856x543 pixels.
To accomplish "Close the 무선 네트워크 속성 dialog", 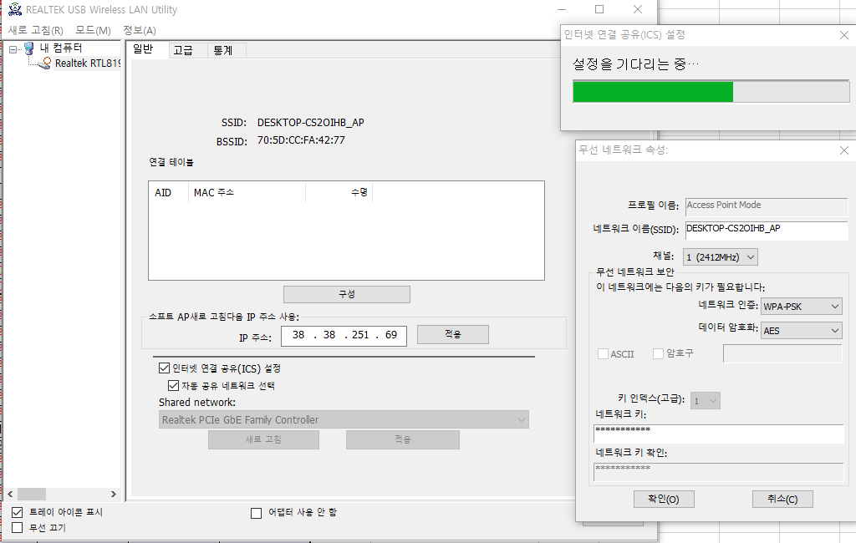I will coord(844,150).
